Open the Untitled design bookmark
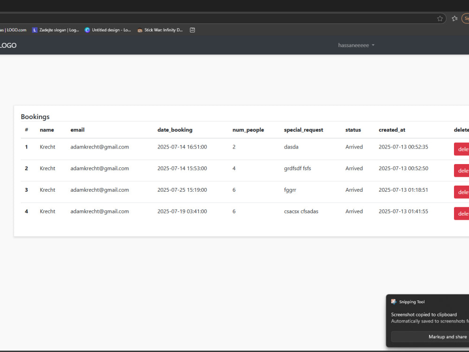This screenshot has width=469, height=352. pyautogui.click(x=108, y=30)
